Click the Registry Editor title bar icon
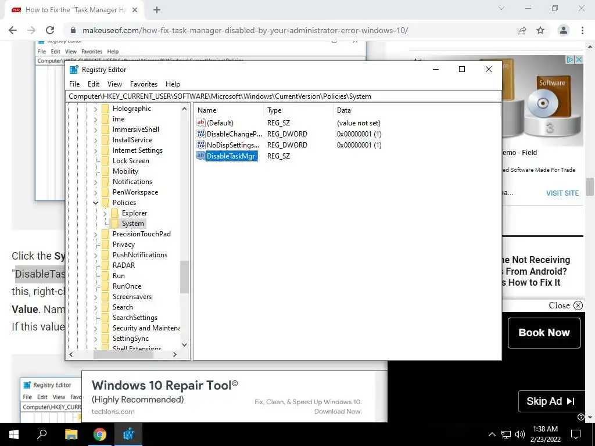The height and width of the screenshot is (446, 595). [74, 70]
